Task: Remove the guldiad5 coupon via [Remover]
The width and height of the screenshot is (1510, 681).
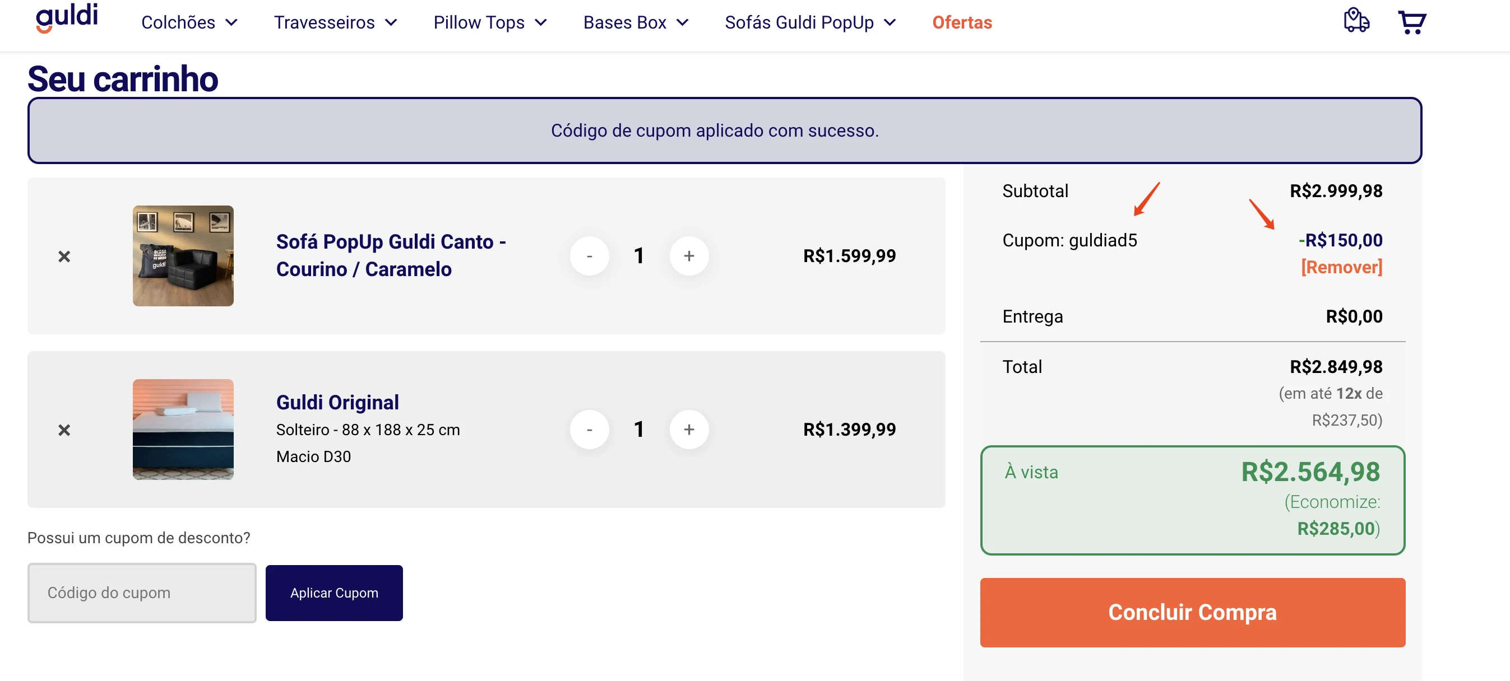Action: point(1341,268)
